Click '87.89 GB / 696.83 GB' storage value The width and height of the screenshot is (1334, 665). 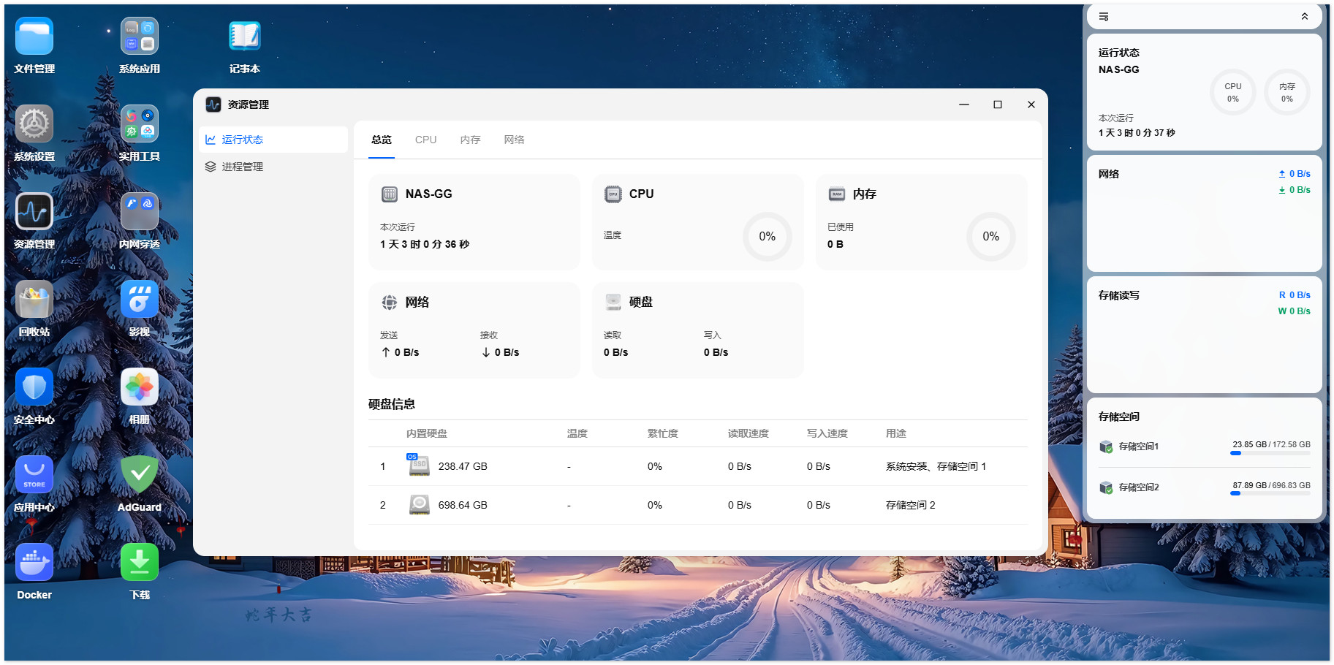1272,485
